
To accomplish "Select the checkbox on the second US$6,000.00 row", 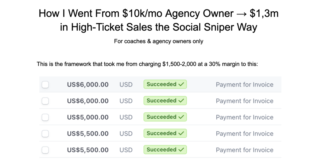I will pyautogui.click(x=45, y=101).
